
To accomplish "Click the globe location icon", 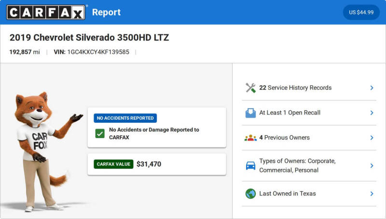I will [x=250, y=193].
